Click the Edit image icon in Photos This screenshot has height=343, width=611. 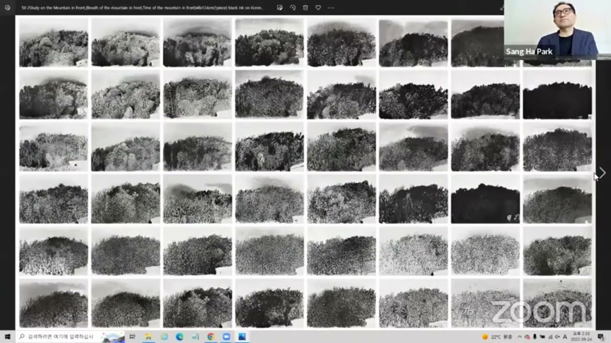pos(280,8)
